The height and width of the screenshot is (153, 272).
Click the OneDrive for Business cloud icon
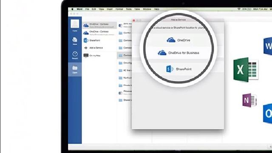(162, 53)
